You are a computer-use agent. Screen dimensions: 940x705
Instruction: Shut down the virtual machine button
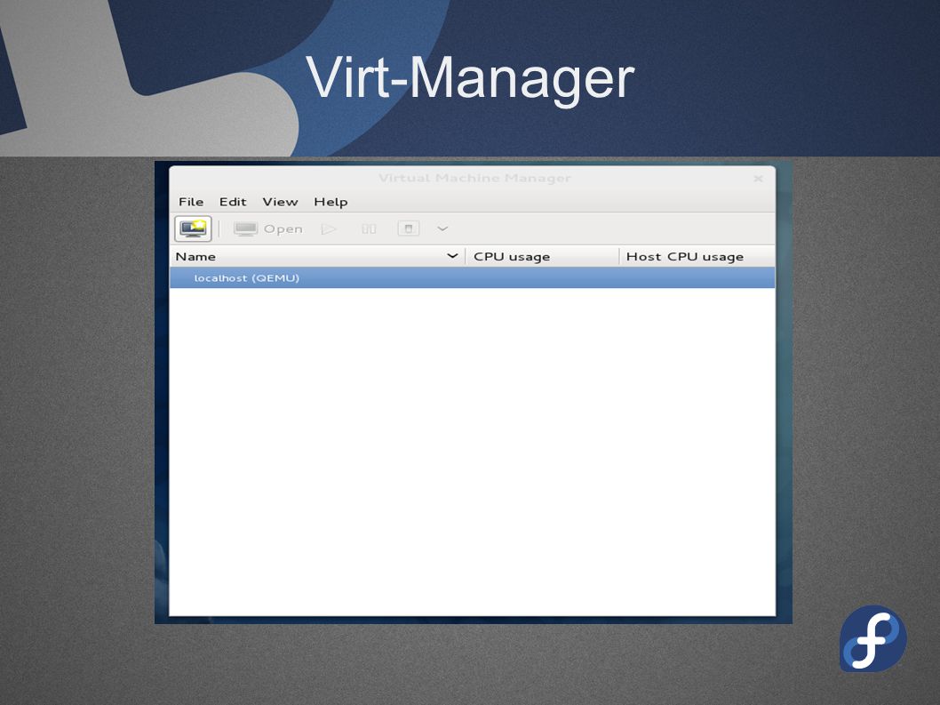[409, 228]
